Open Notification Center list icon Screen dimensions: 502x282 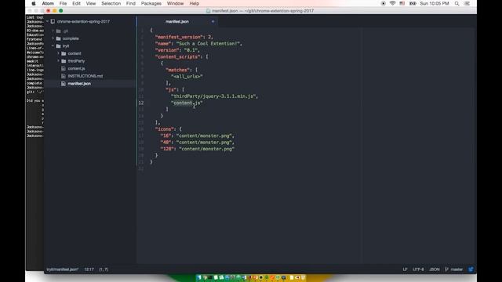click(467, 3)
